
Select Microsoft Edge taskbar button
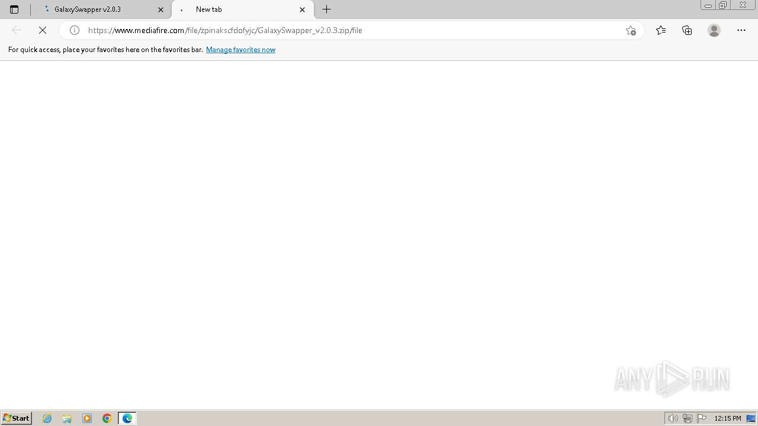coord(127,418)
